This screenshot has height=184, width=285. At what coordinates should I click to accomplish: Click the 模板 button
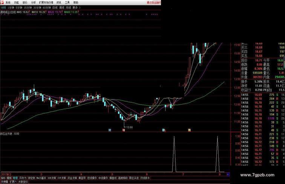pos(9,178)
